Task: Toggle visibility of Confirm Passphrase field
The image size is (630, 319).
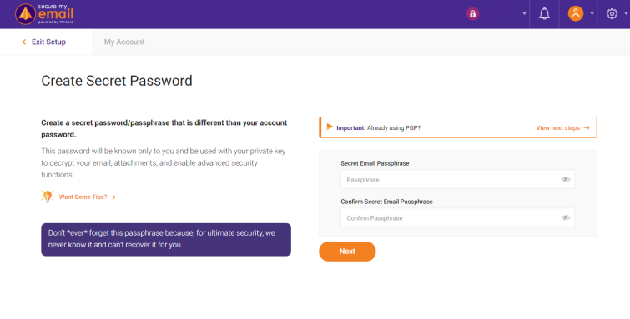Action: pyautogui.click(x=566, y=218)
